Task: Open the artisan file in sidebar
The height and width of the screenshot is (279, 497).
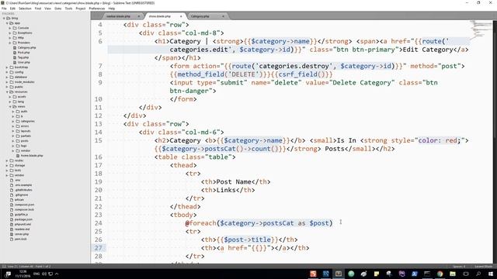Action: [x=19, y=200]
